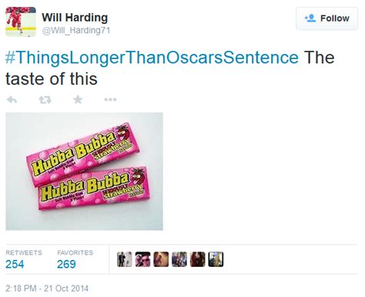Open the last retweeter avatar
The width and height of the screenshot is (365, 297).
[216, 259]
